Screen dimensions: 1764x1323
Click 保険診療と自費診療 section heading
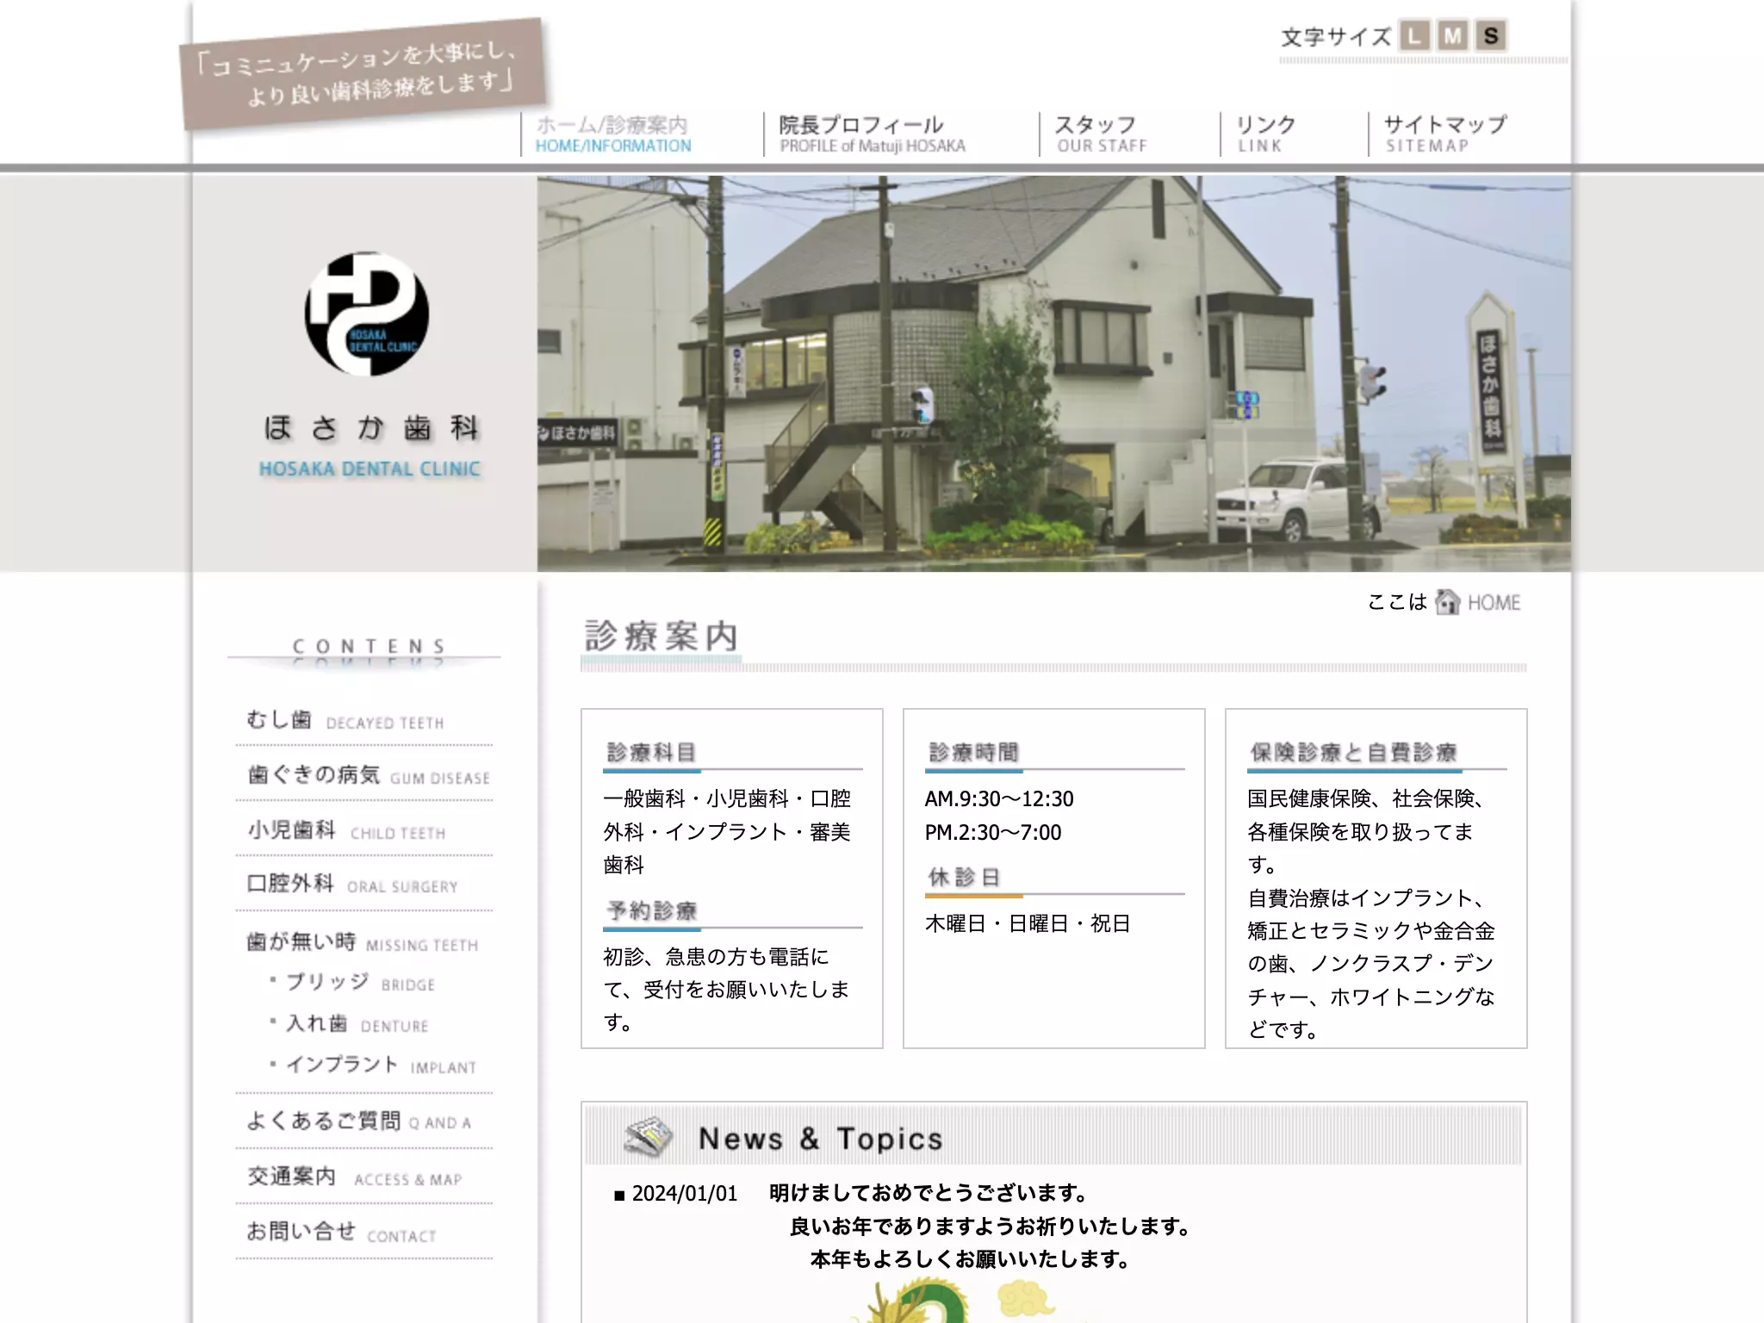click(x=1353, y=752)
